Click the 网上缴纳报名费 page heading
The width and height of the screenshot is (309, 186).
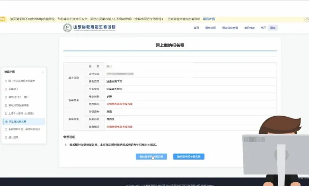(170, 45)
